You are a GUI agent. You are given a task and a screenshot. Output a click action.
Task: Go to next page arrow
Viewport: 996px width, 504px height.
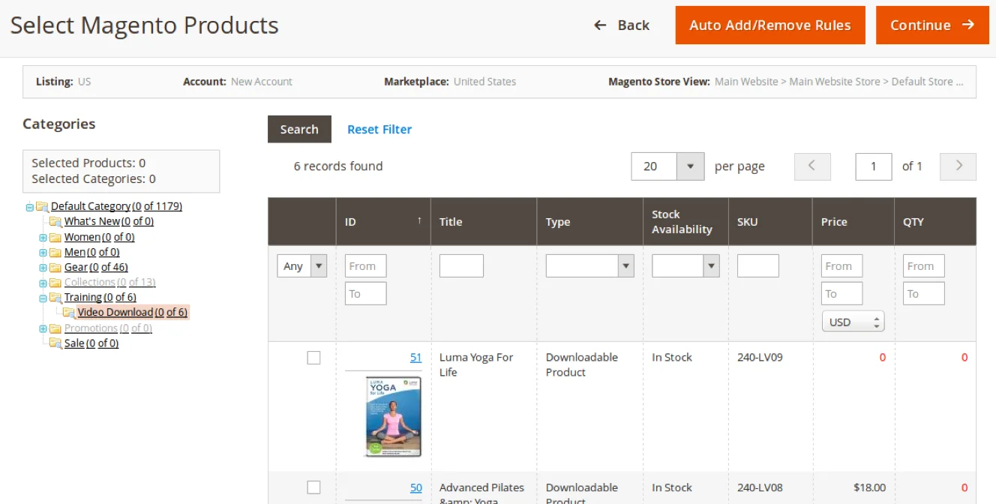958,166
